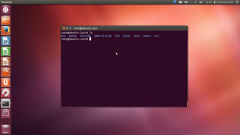Open the mail envelope messaging indicator
Viewport: 240px width, 135px height.
point(180,2)
